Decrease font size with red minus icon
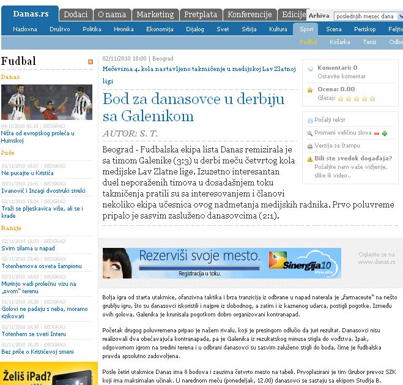The height and width of the screenshot is (385, 403). click(377, 133)
